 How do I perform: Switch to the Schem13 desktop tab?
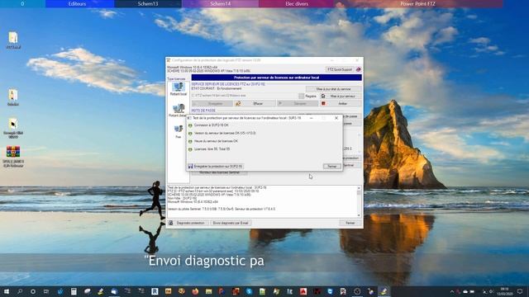click(148, 3)
